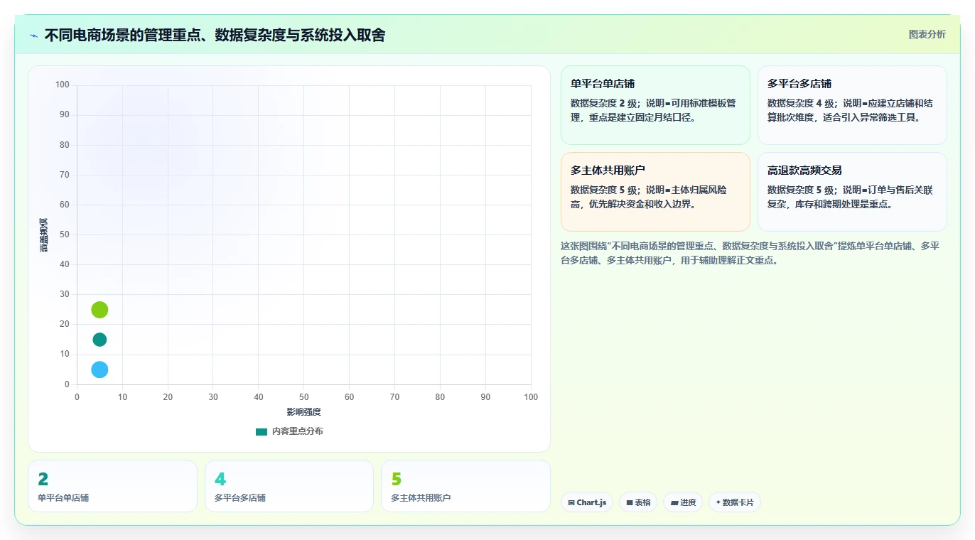Click the 多平台多店铺 label under value 4

coord(240,498)
